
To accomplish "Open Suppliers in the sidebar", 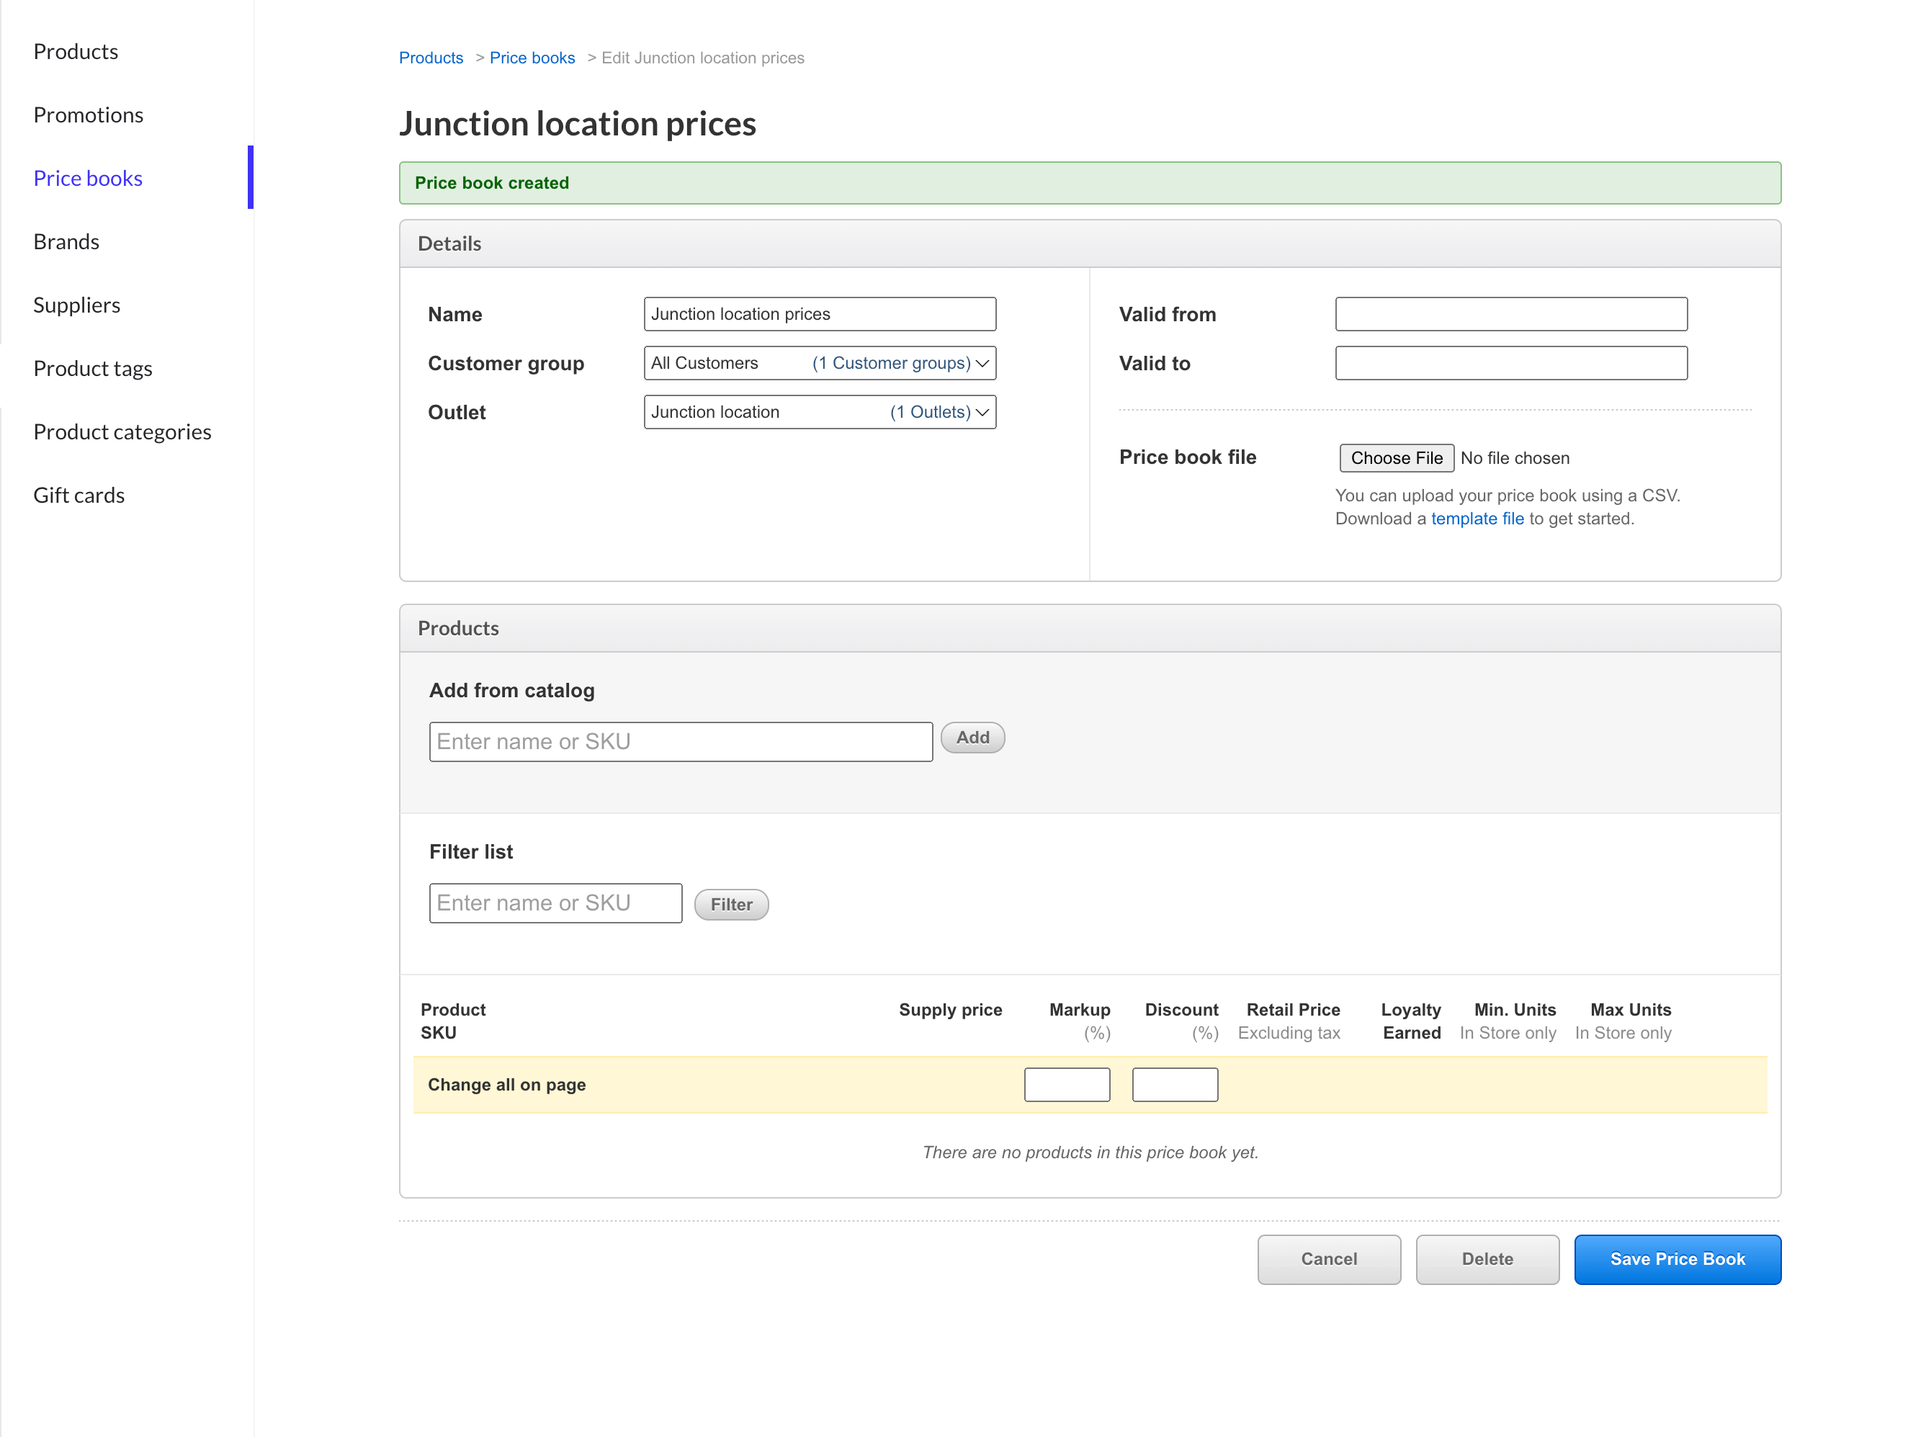I will pyautogui.click(x=76, y=305).
